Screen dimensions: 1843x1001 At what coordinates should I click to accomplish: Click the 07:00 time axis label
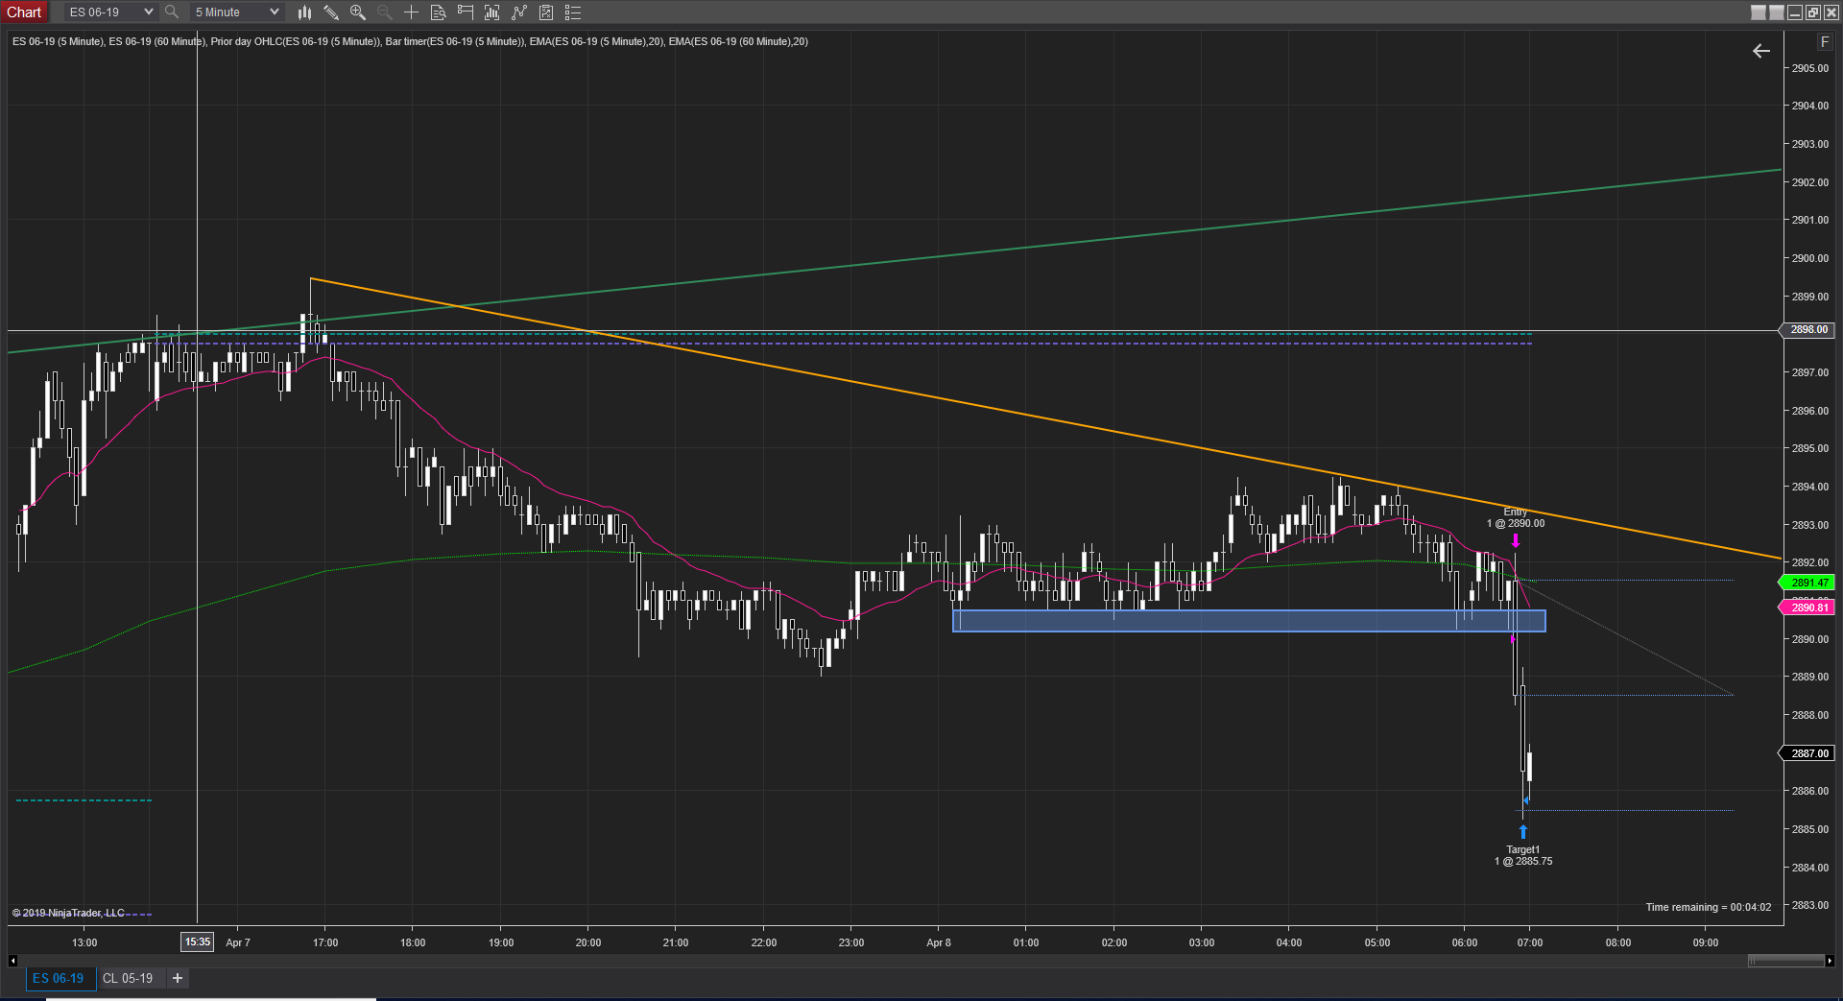(1530, 942)
